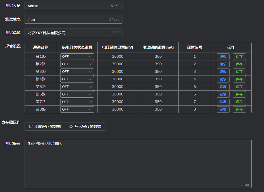Viewport: 264px width, 192px height.
Task: Expand the 第3路 OFF state dropdown
Action: tap(77, 72)
